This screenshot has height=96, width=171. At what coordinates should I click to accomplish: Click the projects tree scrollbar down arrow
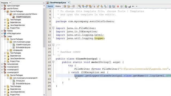44,95
